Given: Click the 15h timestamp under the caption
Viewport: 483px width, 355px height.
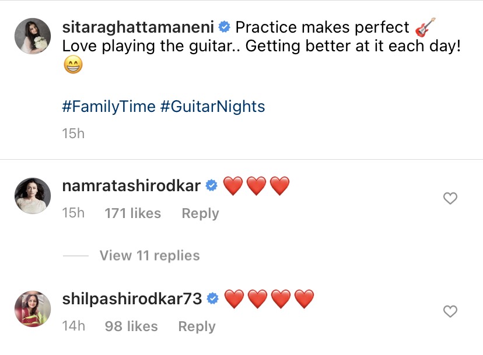Looking at the screenshot, I should 73,134.
